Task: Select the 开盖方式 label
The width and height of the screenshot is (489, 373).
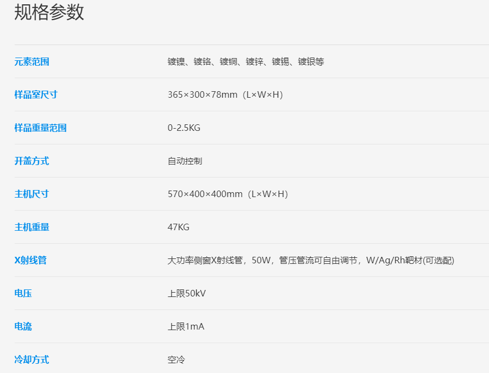Action: coord(32,161)
